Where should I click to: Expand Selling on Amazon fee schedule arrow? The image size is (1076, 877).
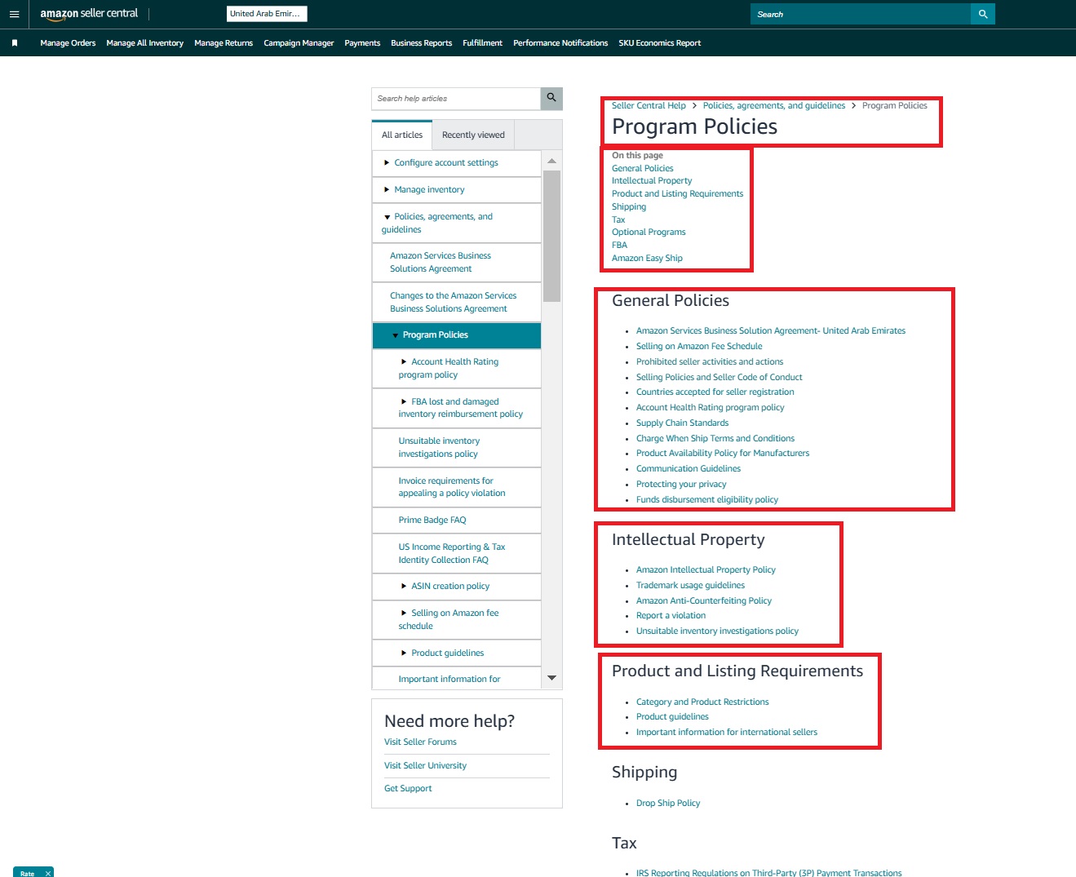(x=404, y=613)
